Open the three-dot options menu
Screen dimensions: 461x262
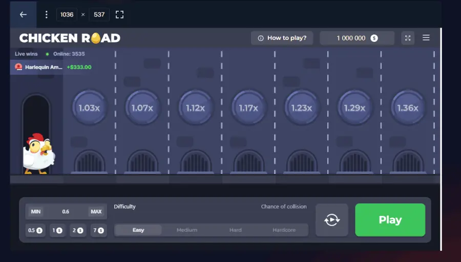point(46,14)
